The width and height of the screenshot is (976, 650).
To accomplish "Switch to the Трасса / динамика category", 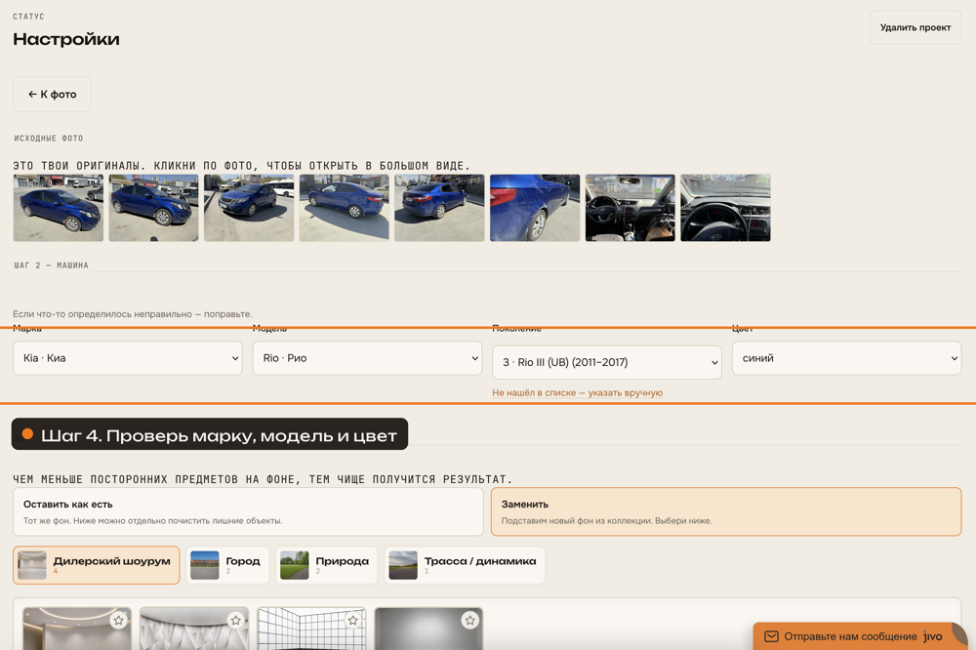I will [465, 565].
